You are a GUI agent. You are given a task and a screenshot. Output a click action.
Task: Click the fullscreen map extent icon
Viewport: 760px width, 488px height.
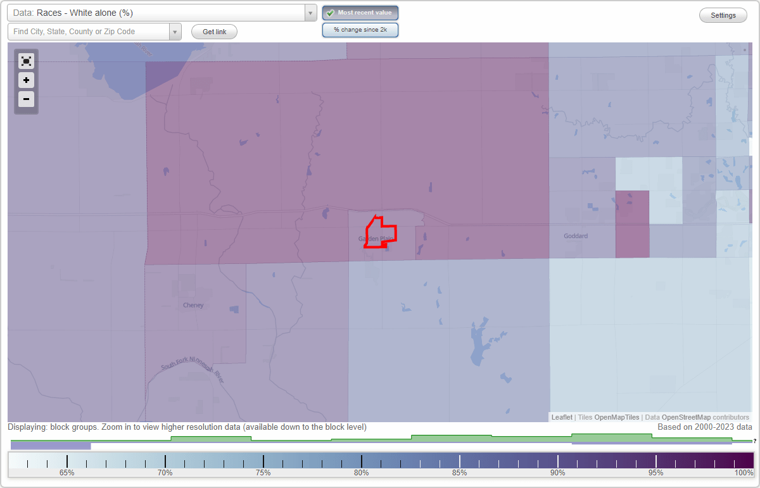(x=26, y=61)
